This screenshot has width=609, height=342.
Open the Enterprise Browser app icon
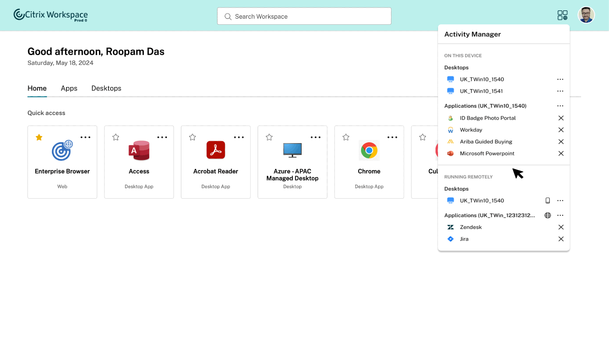(x=62, y=150)
